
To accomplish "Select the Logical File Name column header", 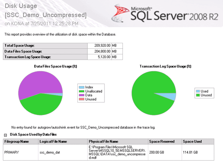I will pyautogui.click(x=63, y=142).
